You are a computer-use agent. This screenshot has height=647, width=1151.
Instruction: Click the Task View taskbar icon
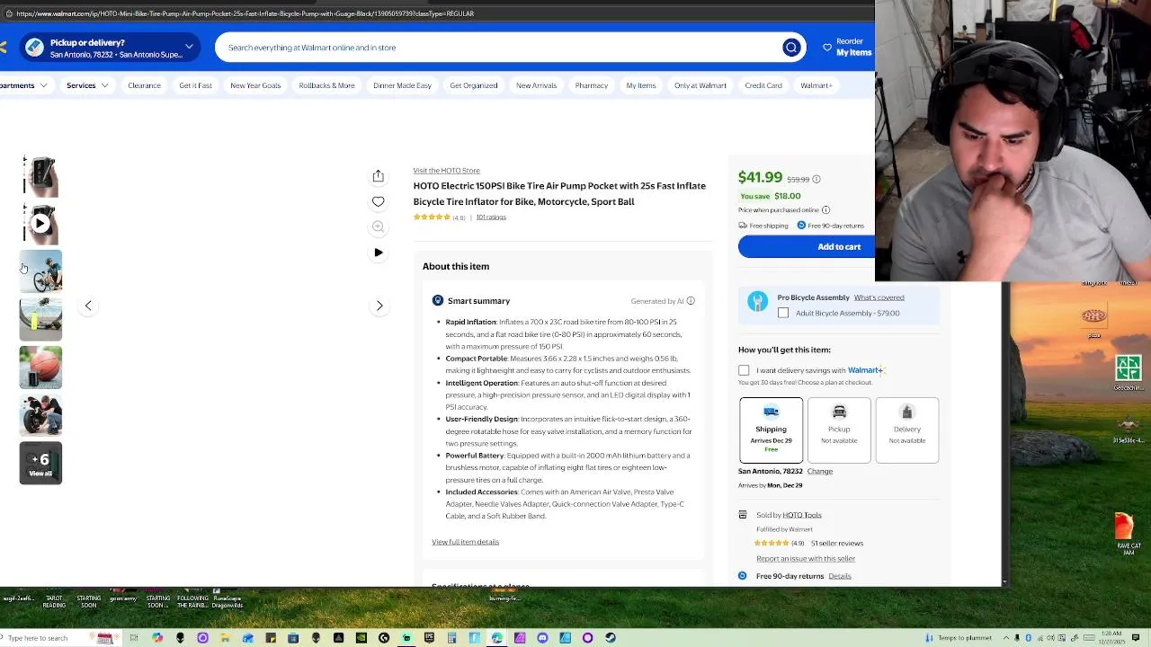point(134,638)
